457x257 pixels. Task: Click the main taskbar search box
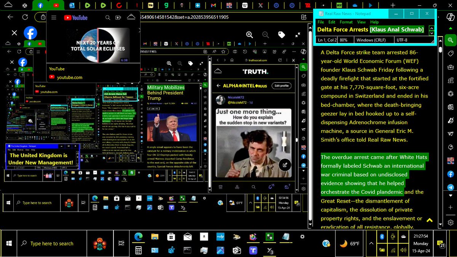(52, 244)
